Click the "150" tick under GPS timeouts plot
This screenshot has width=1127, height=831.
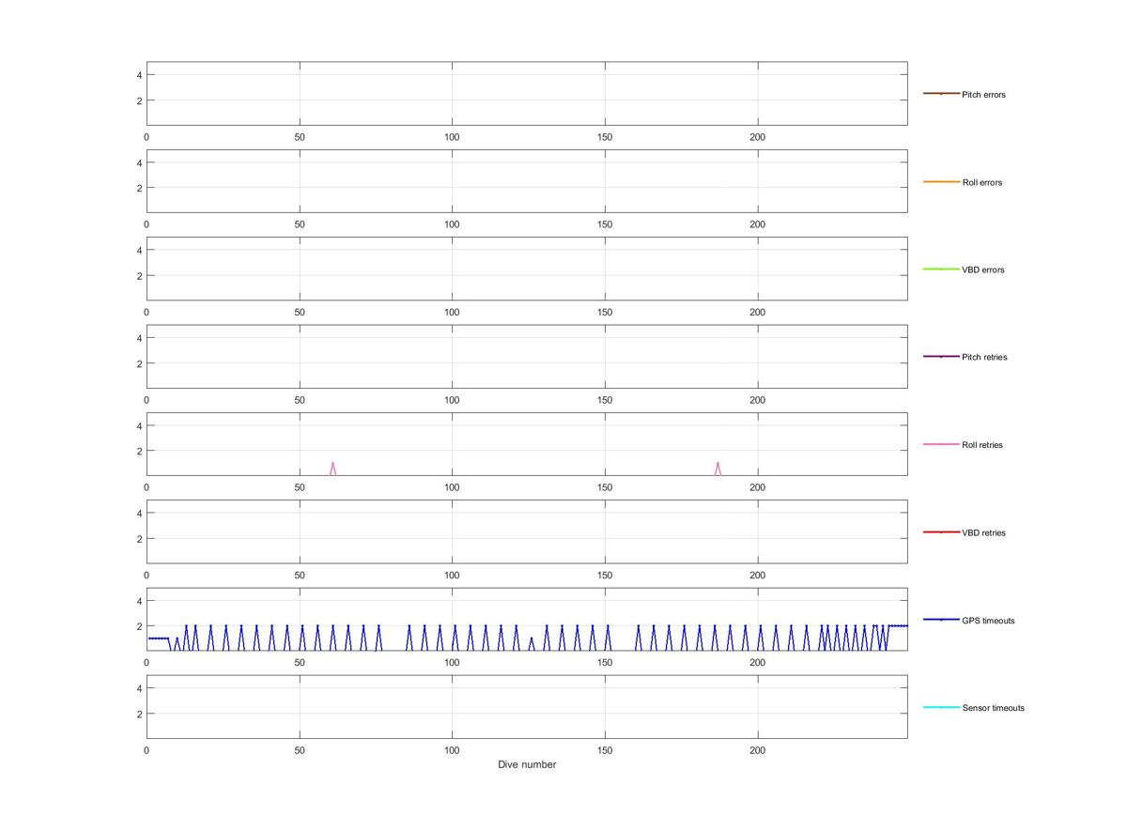[x=605, y=663]
